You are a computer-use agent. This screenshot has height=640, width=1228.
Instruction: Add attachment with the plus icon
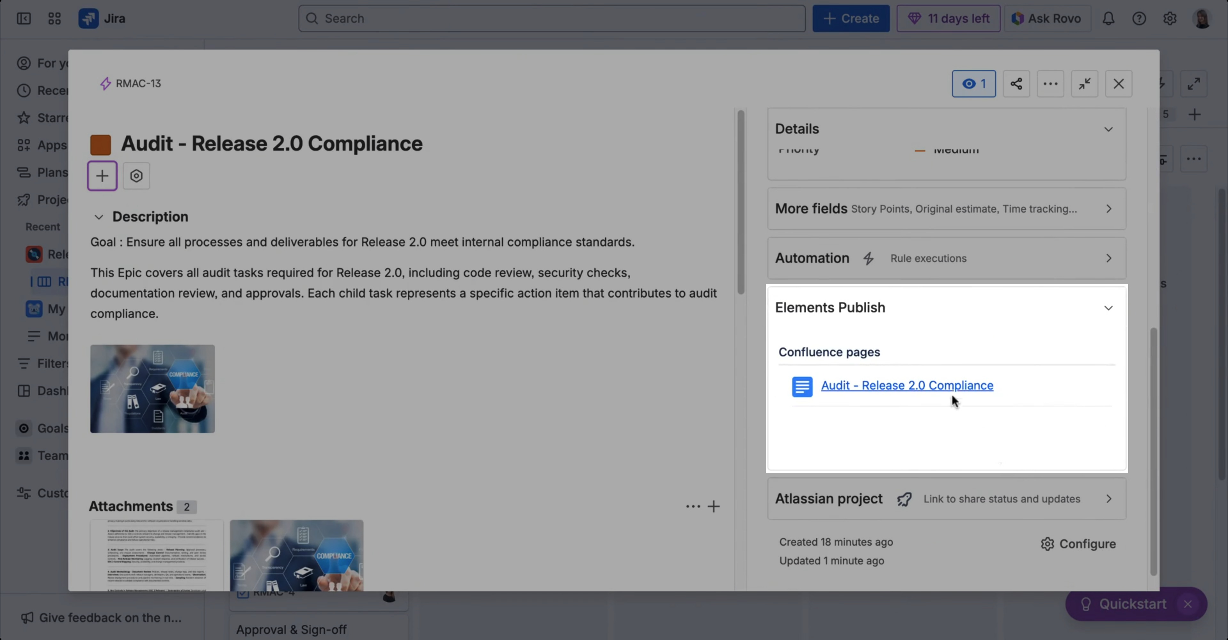point(714,506)
